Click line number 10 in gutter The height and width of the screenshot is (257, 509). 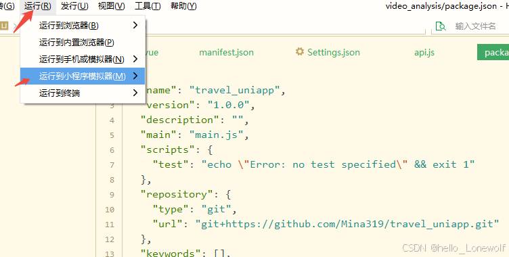[x=110, y=210]
